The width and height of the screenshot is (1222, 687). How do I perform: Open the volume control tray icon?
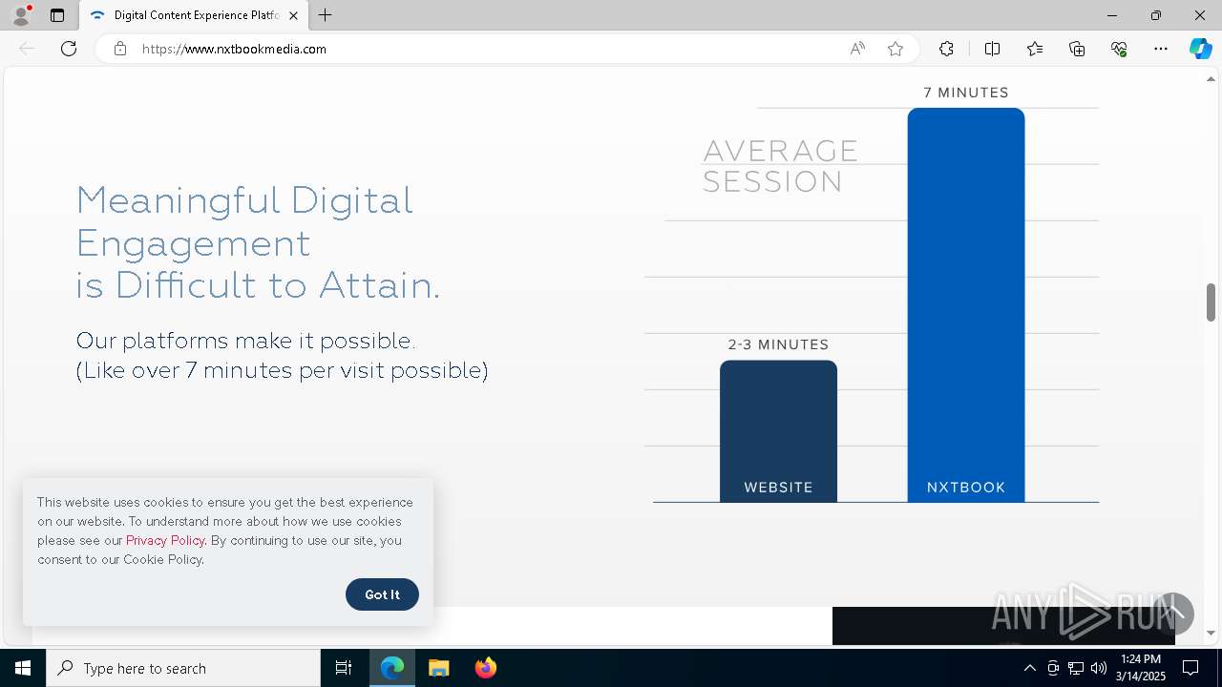click(1099, 668)
